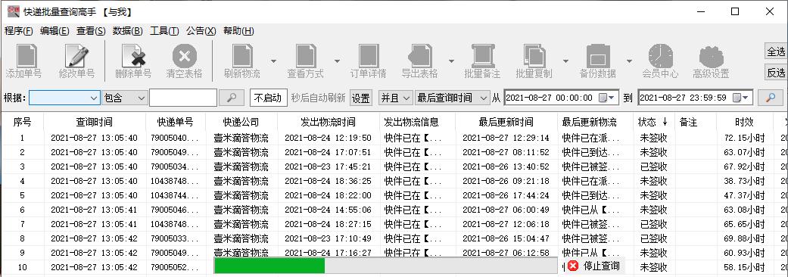Screen dimensions: 788x277
Task: Select the 47.37小时 cell
Action: [x=744, y=195]
